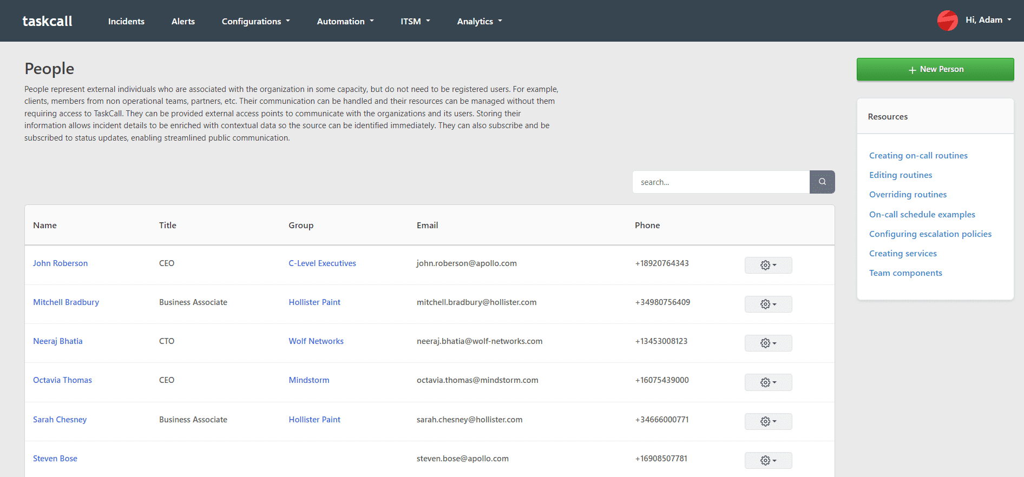Viewport: 1024px width, 477px height.
Task: Select phone number +18920764343
Action: 662,263
